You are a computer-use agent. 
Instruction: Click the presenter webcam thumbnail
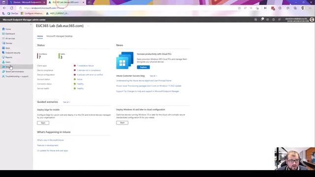tap(294, 159)
